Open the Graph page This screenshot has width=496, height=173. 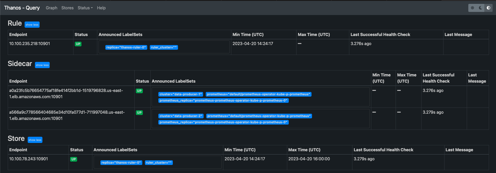(x=51, y=8)
